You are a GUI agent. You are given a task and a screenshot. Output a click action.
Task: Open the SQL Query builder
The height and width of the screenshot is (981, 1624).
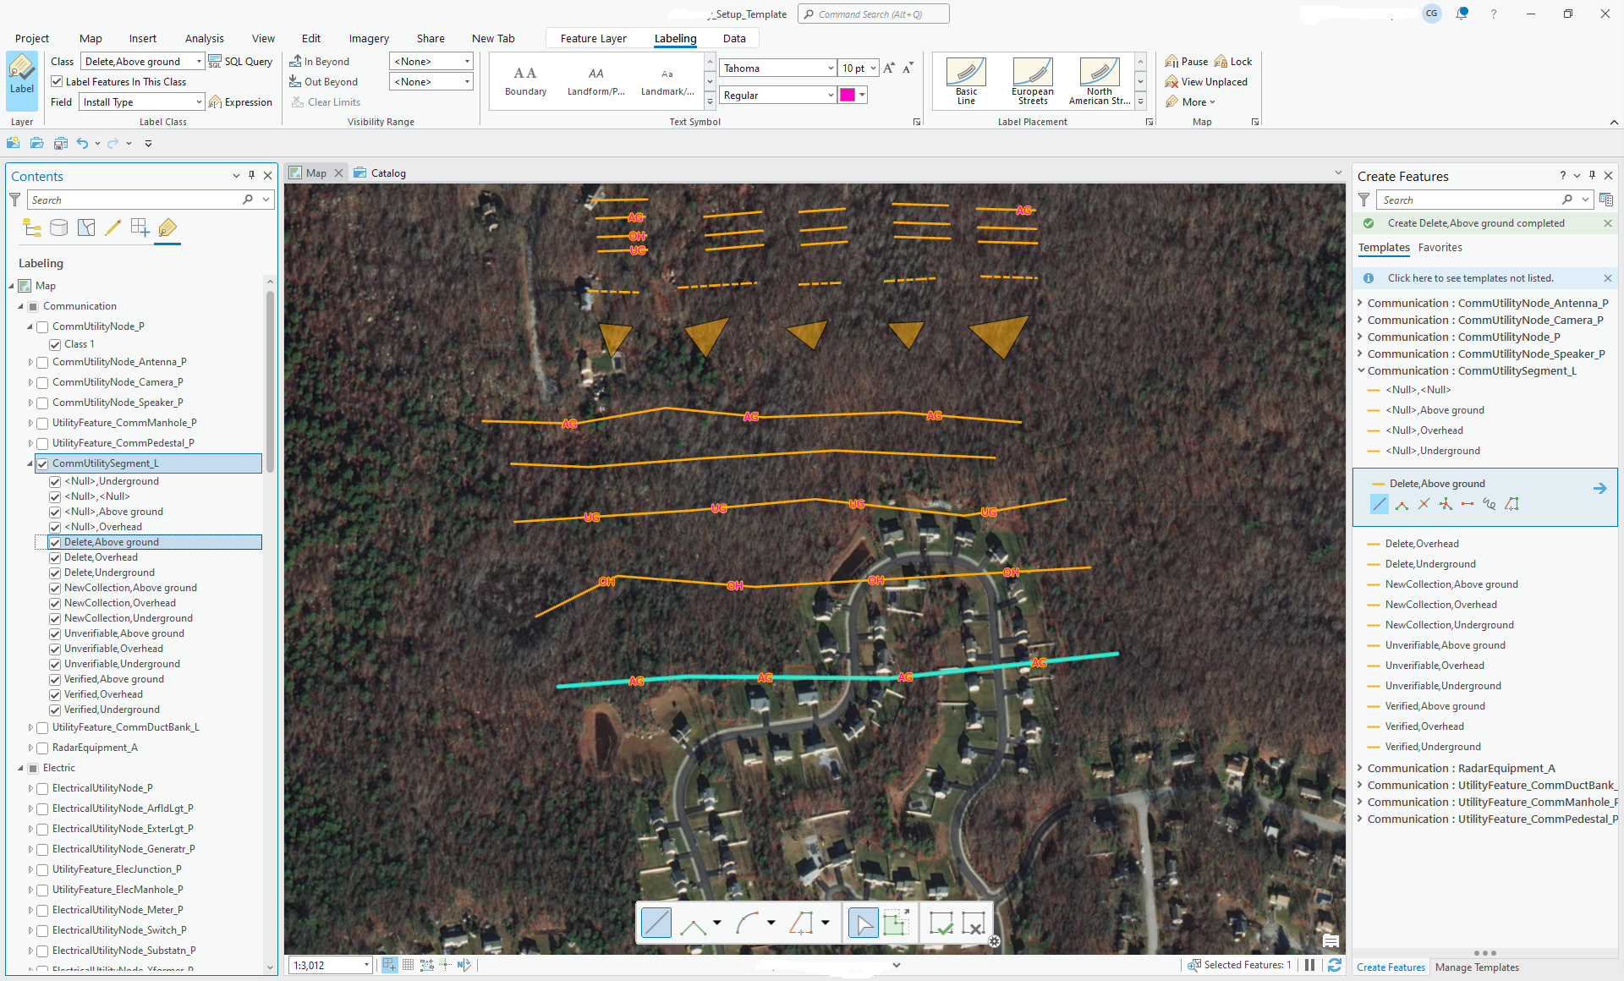click(240, 62)
